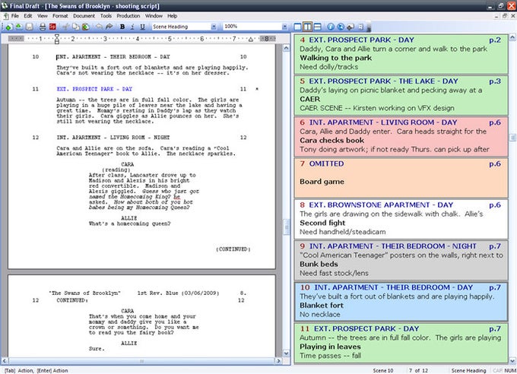This screenshot has width=517, height=374.
Task: Click blue heading EXT. PROSPECT PARK - DAY in script
Action: point(94,89)
